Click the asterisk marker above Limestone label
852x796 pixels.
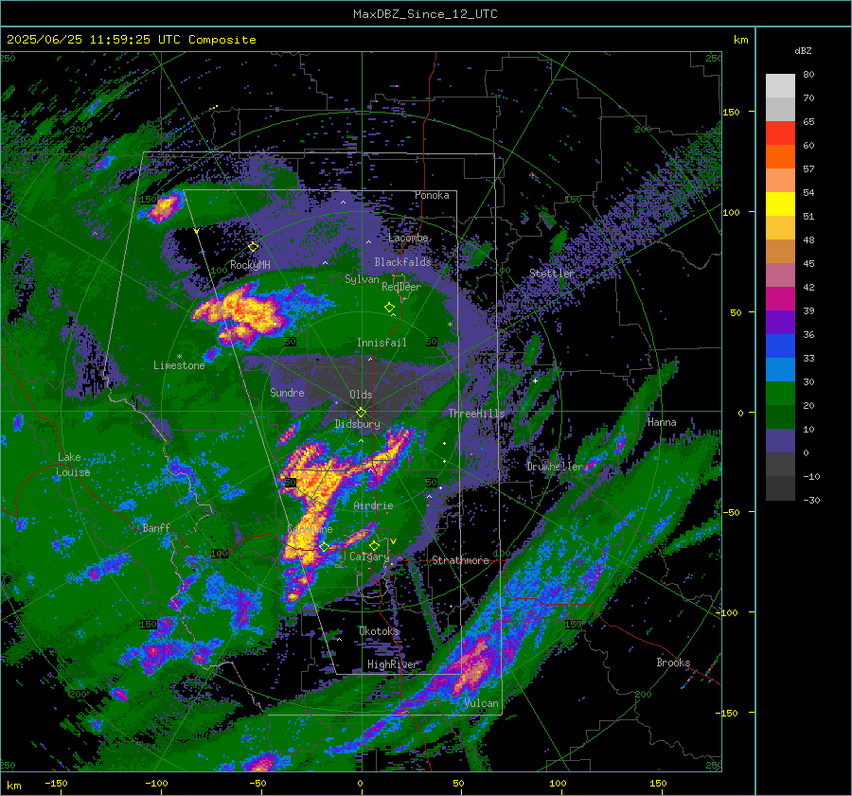(179, 357)
